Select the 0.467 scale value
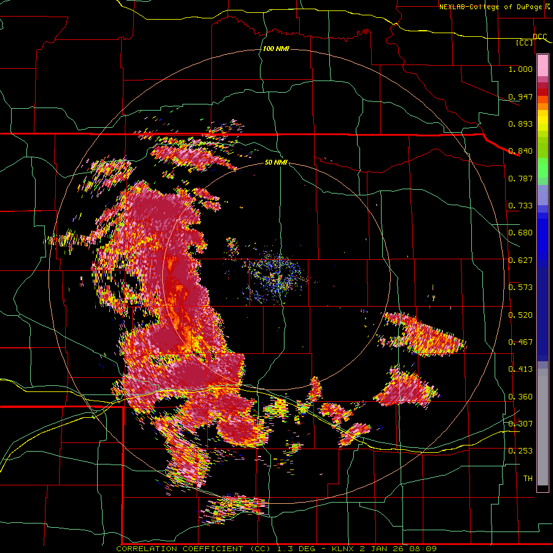This screenshot has width=553, height=553. pyautogui.click(x=520, y=342)
